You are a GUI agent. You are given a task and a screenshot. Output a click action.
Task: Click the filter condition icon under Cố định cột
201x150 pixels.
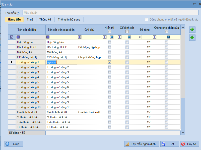119,37
